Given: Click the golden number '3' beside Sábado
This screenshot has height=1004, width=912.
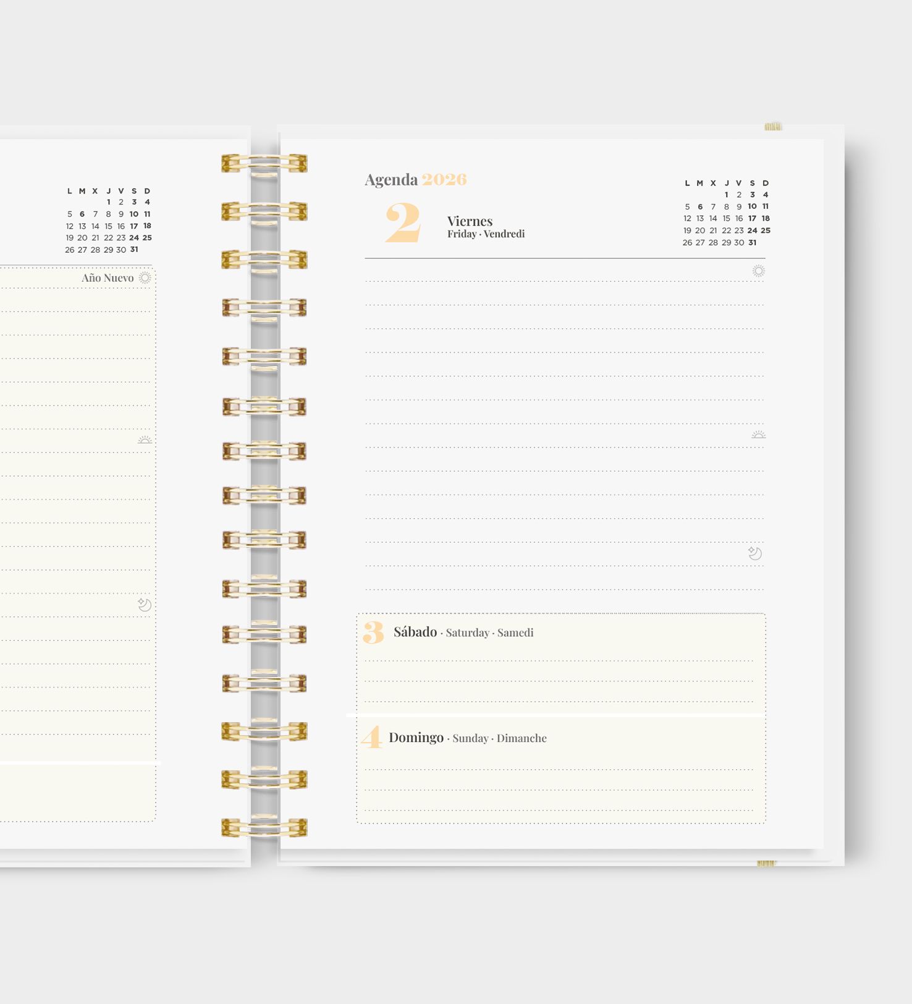Looking at the screenshot, I should click(373, 632).
